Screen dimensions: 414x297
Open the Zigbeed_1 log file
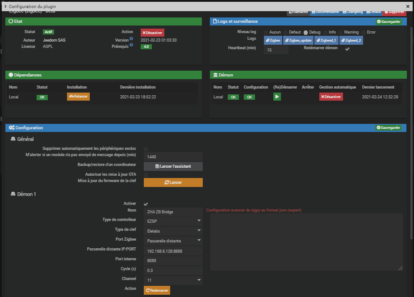pyautogui.click(x=326, y=40)
